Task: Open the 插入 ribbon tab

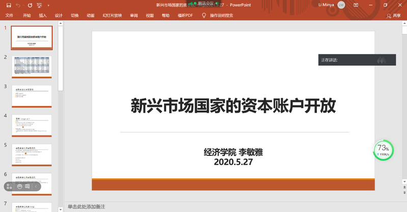Action: 43,16
